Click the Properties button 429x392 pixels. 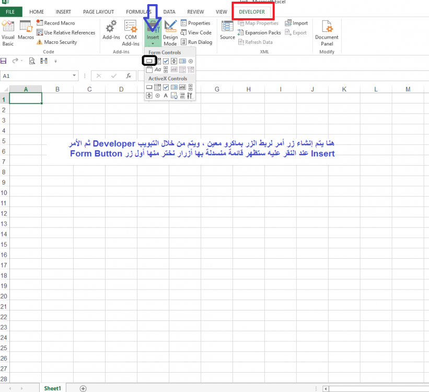pos(195,23)
